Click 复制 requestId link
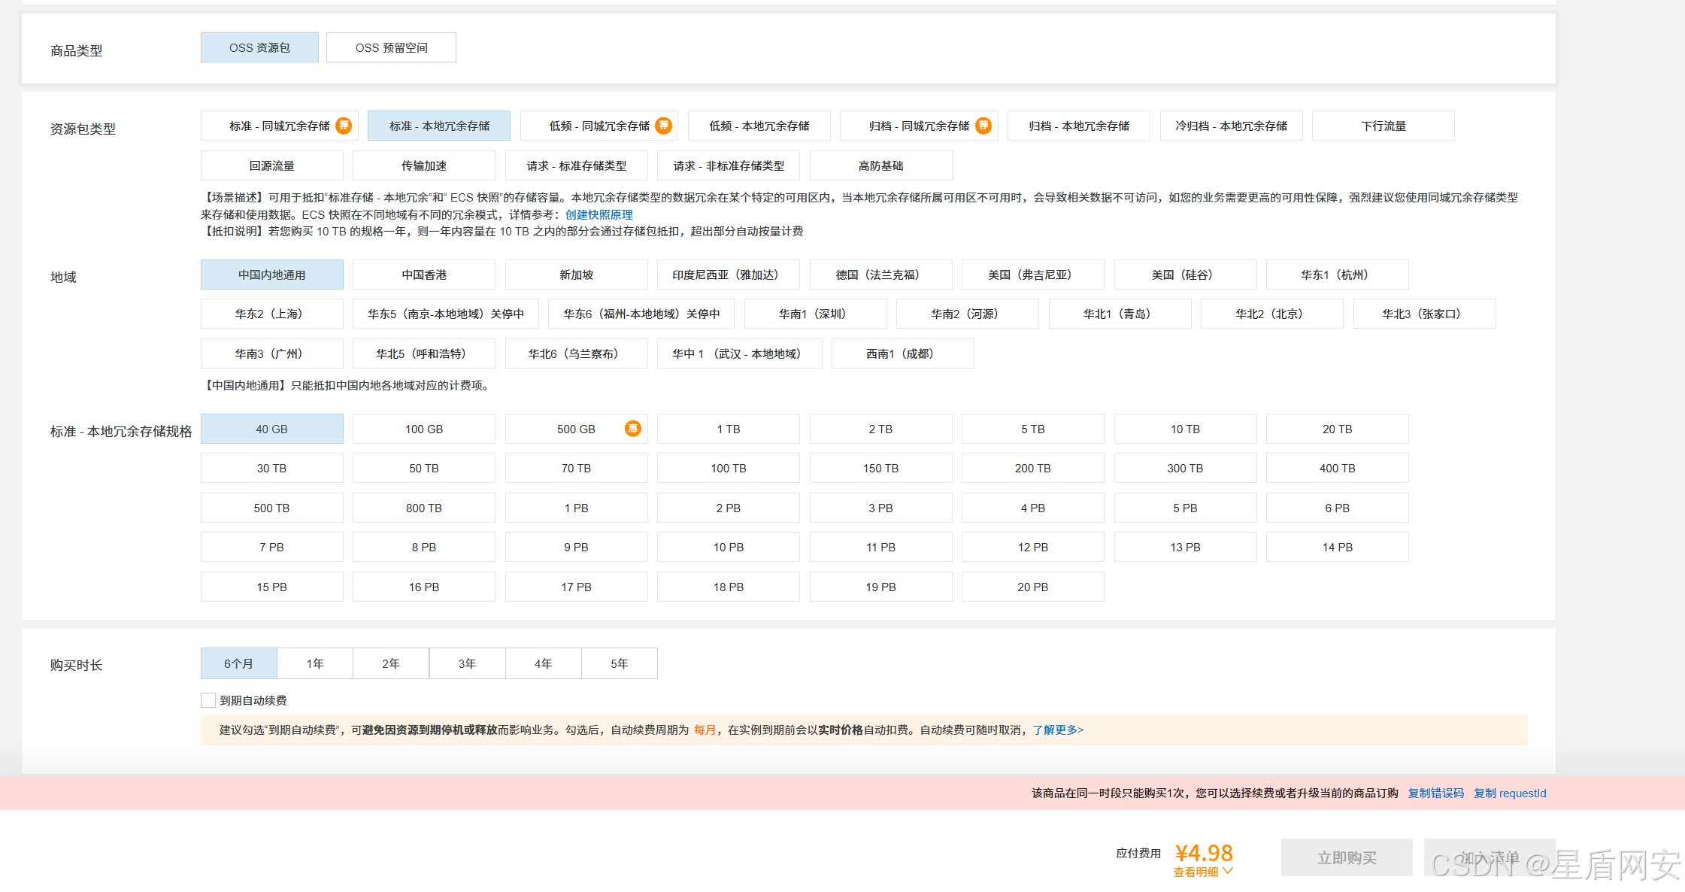Screen dimensions: 1685x892 coord(1510,793)
